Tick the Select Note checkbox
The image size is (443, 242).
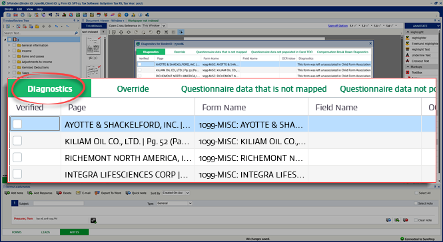[415, 203]
